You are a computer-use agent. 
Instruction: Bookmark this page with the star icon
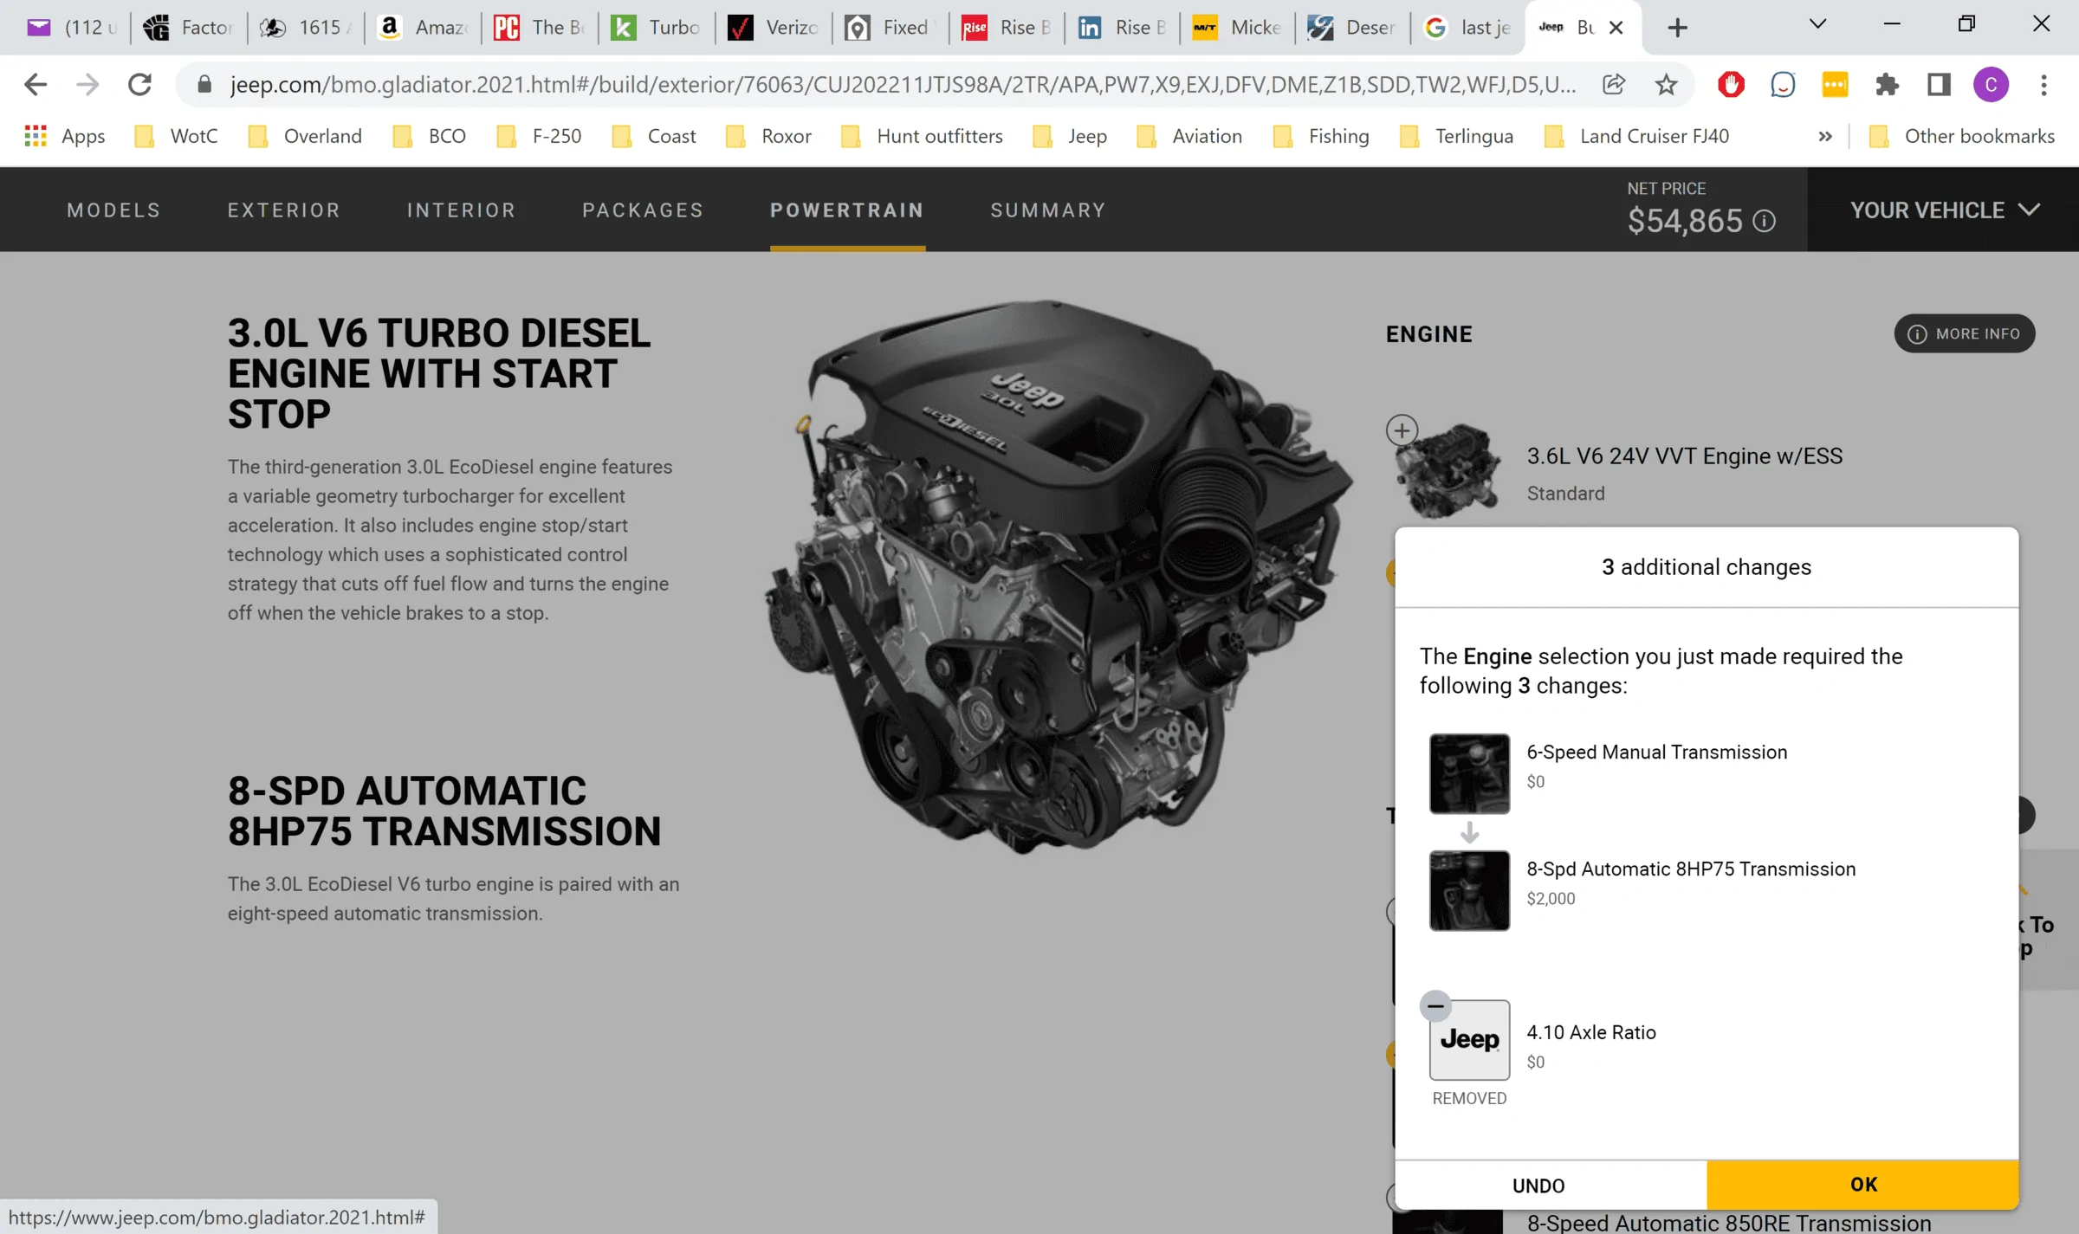(1666, 84)
